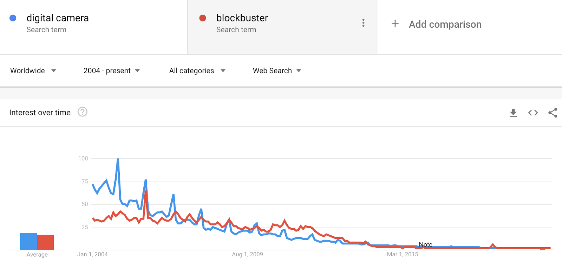This screenshot has height=263, width=562.
Task: Click the blue Average bar
Action: point(29,241)
